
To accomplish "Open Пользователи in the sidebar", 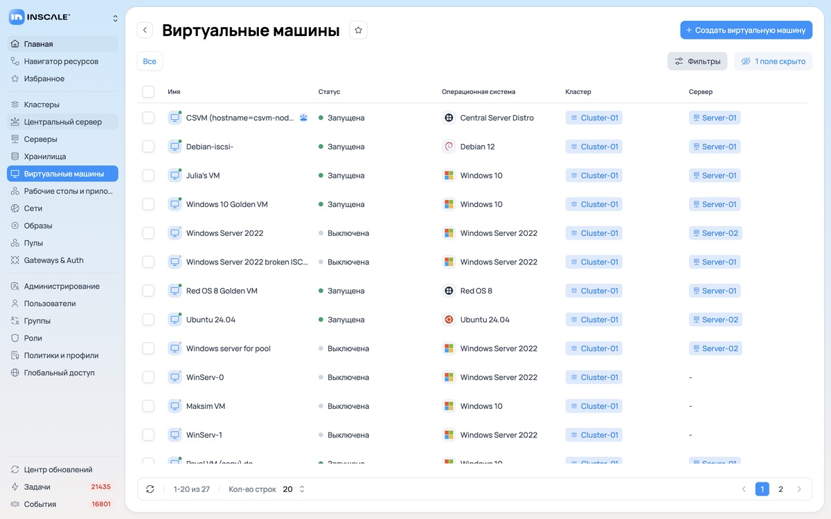I will point(63,303).
